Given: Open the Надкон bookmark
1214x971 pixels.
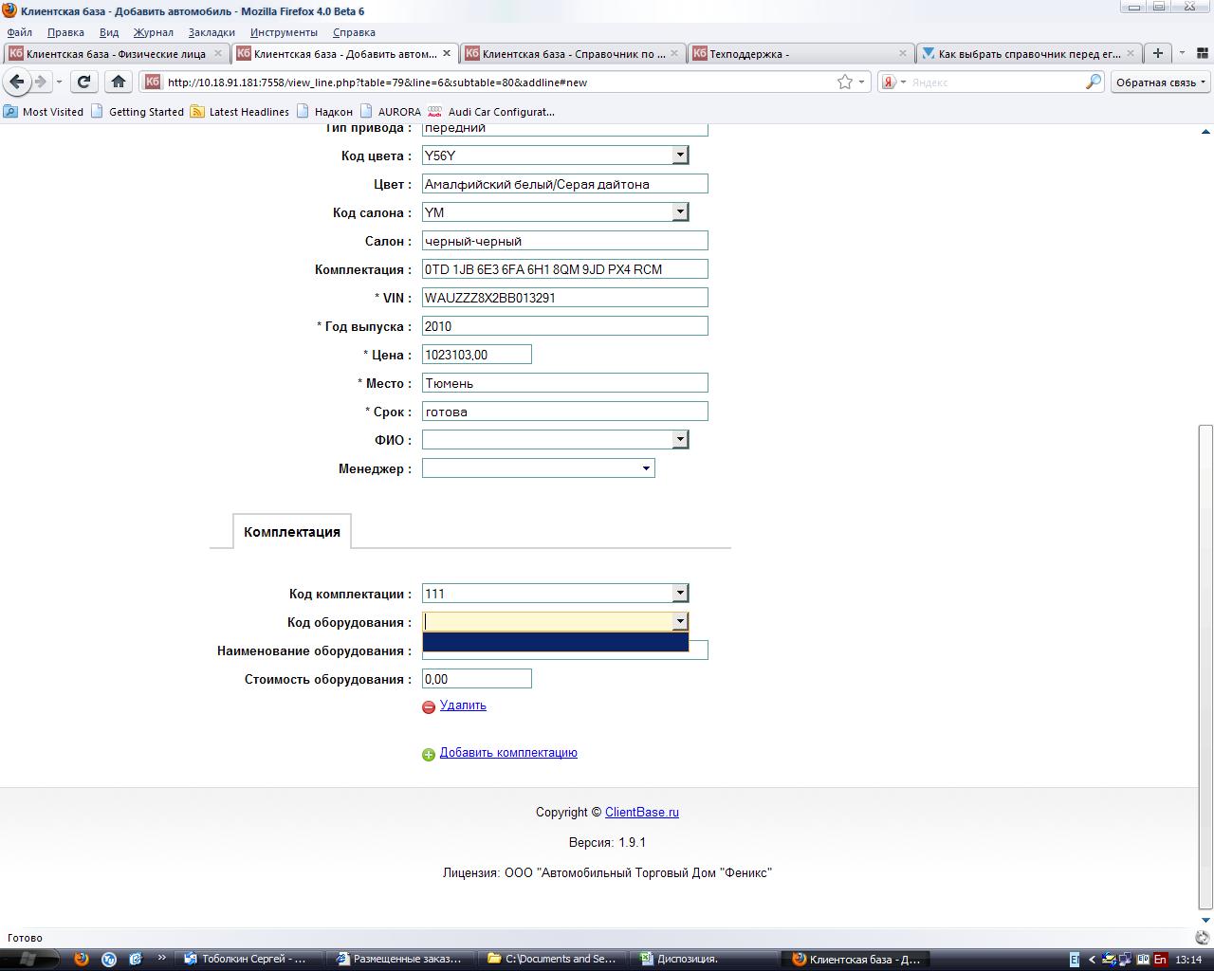Looking at the screenshot, I should 324,111.
